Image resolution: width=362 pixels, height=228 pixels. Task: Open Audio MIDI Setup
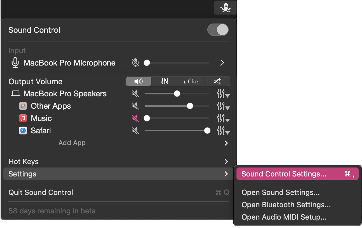click(284, 217)
